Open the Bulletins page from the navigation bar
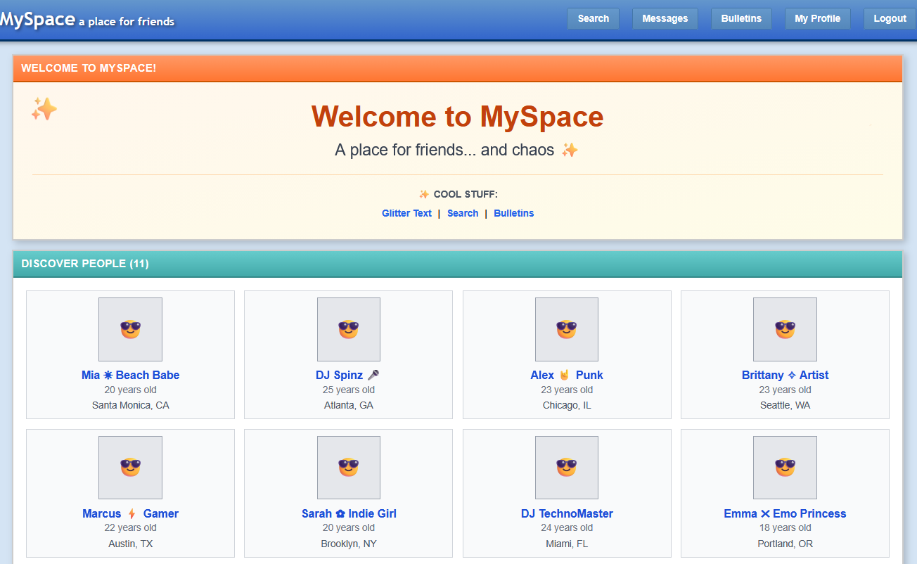 pyautogui.click(x=741, y=18)
